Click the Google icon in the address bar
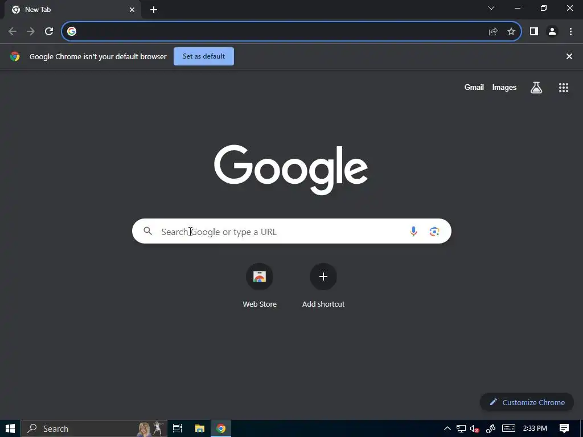The width and height of the screenshot is (583, 437). [72, 32]
